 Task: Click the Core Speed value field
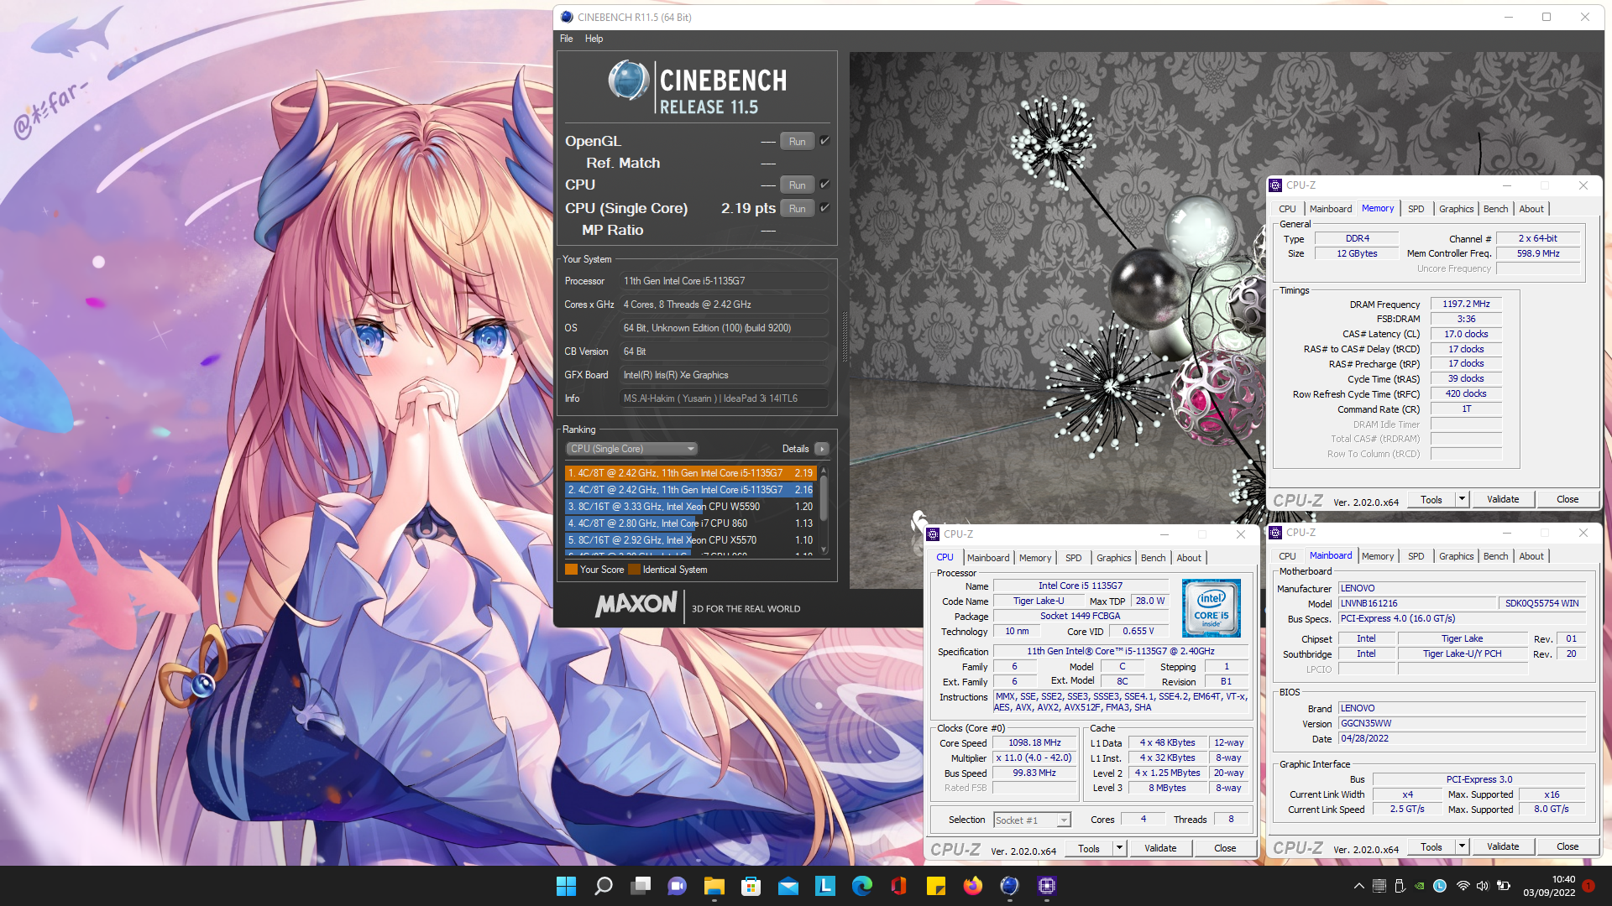pyautogui.click(x=1034, y=742)
